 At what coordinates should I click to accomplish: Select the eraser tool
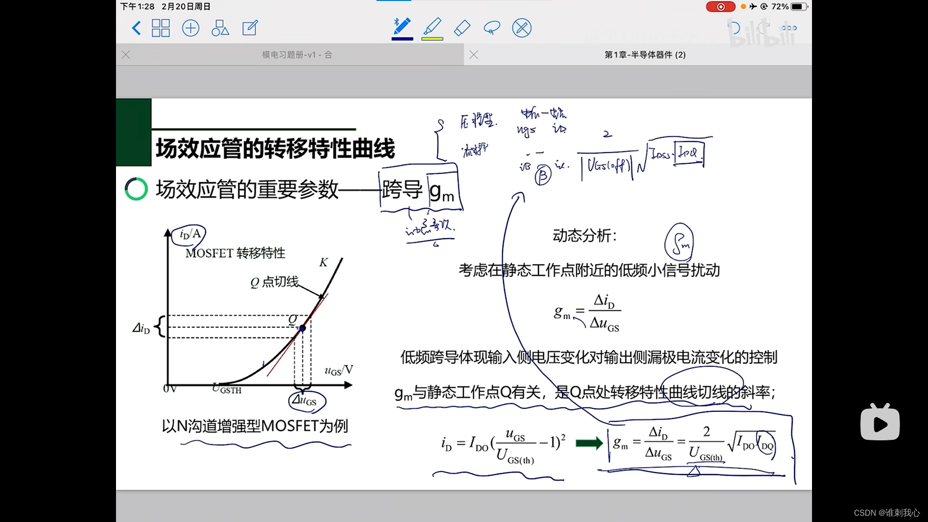[462, 28]
